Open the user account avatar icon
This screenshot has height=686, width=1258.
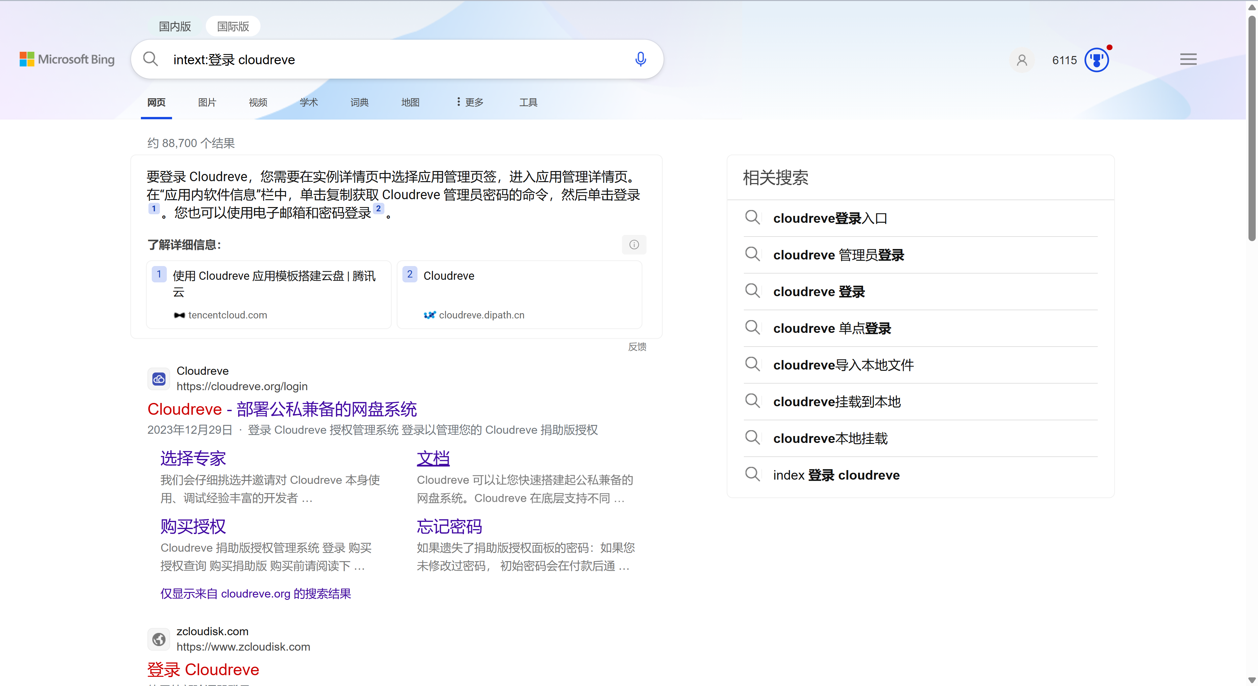(x=1022, y=60)
